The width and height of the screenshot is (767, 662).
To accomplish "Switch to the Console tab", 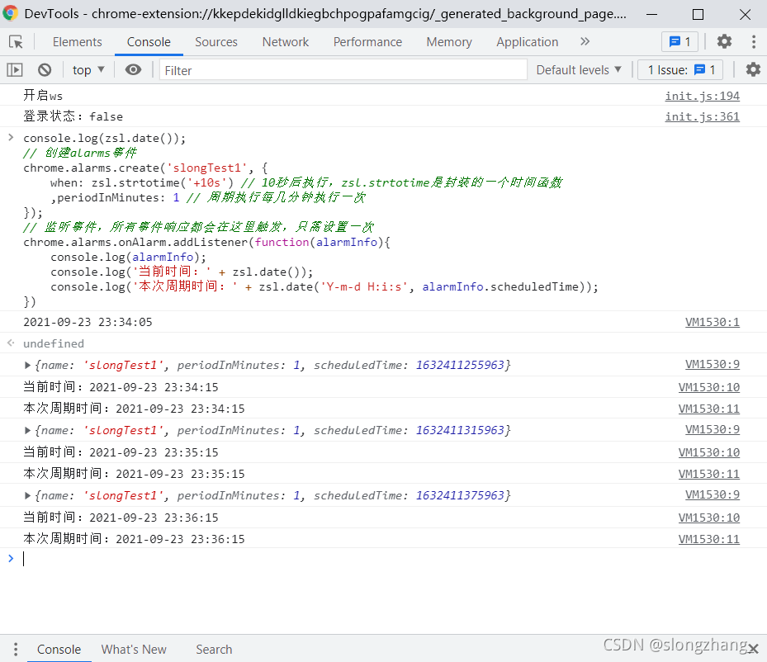I will (149, 42).
